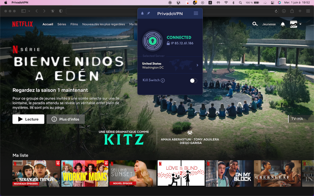Viewport: 314px width, 196px height.
Task: Open the Selling Sunset thumbnail
Action: (133, 174)
